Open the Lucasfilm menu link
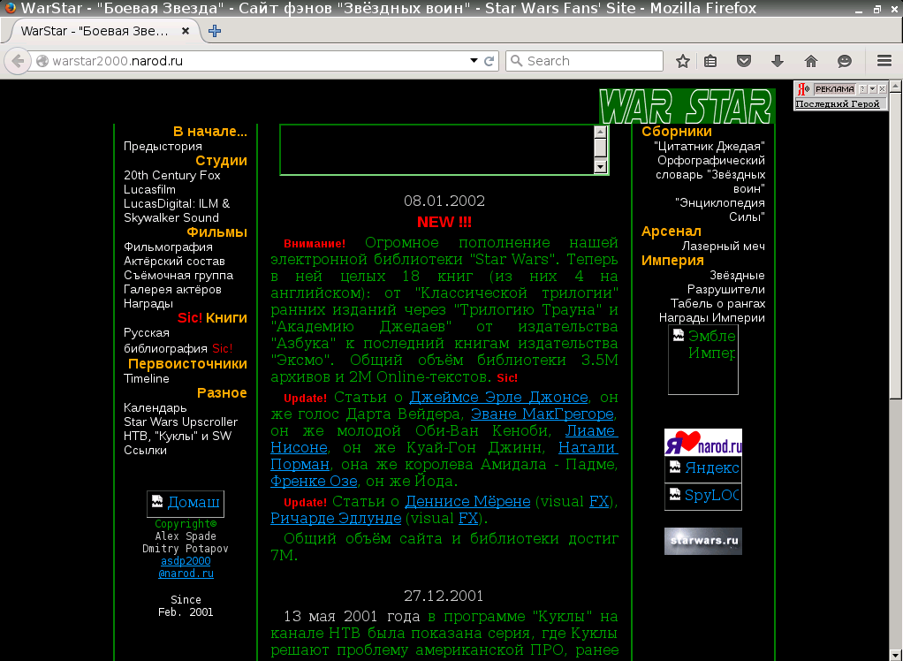The image size is (903, 661). coord(149,189)
